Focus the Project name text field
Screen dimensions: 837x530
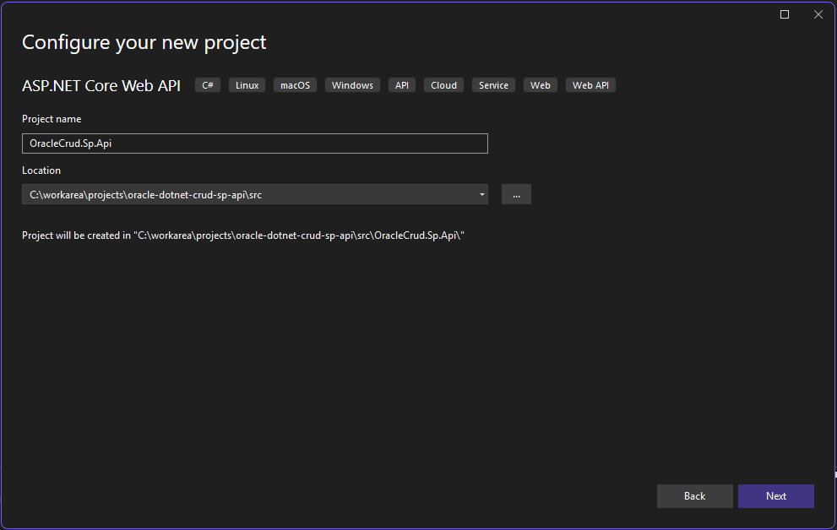[x=254, y=143]
